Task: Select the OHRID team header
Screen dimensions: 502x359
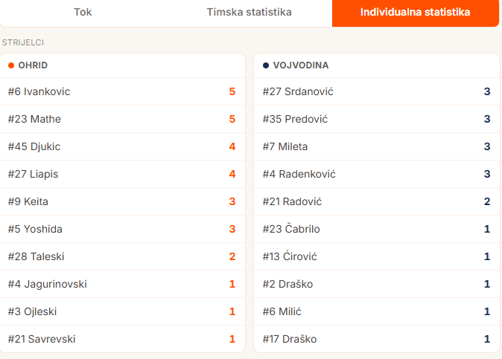Action: (123, 65)
